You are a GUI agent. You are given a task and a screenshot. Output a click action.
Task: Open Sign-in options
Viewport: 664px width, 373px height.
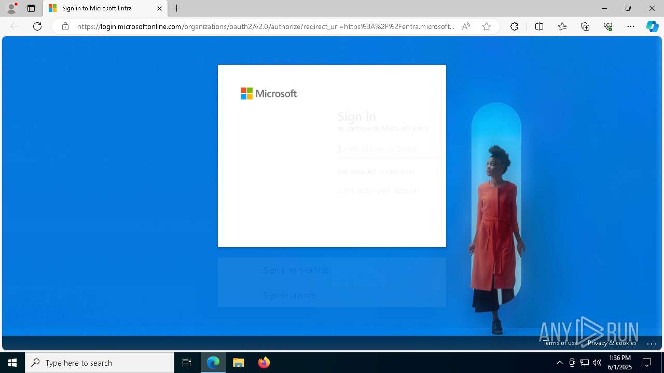point(332,295)
